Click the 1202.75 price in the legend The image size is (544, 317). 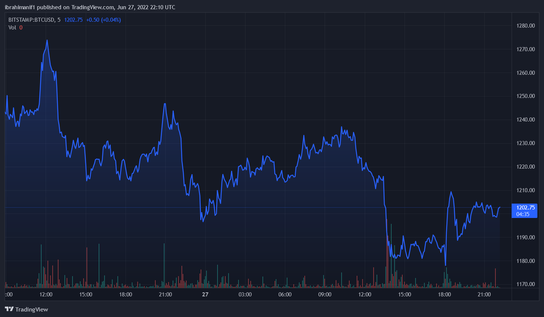click(x=73, y=20)
